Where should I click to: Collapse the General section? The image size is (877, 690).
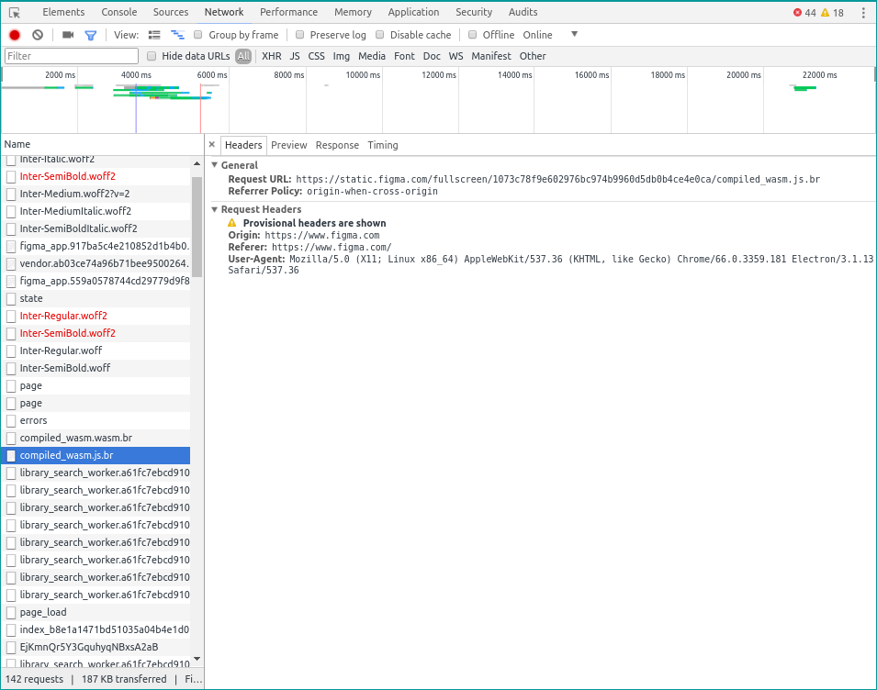click(x=214, y=165)
